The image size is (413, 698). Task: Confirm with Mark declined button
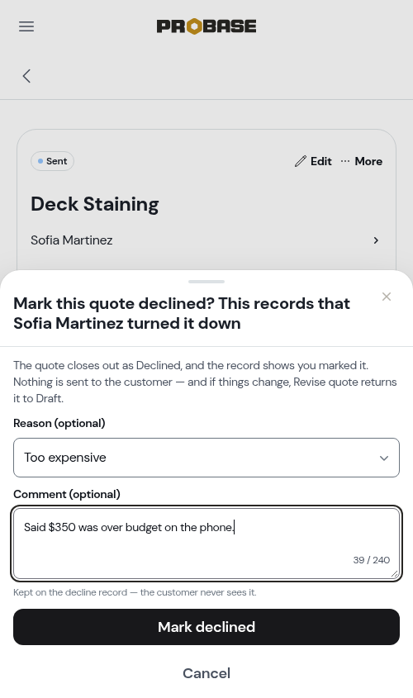206,627
